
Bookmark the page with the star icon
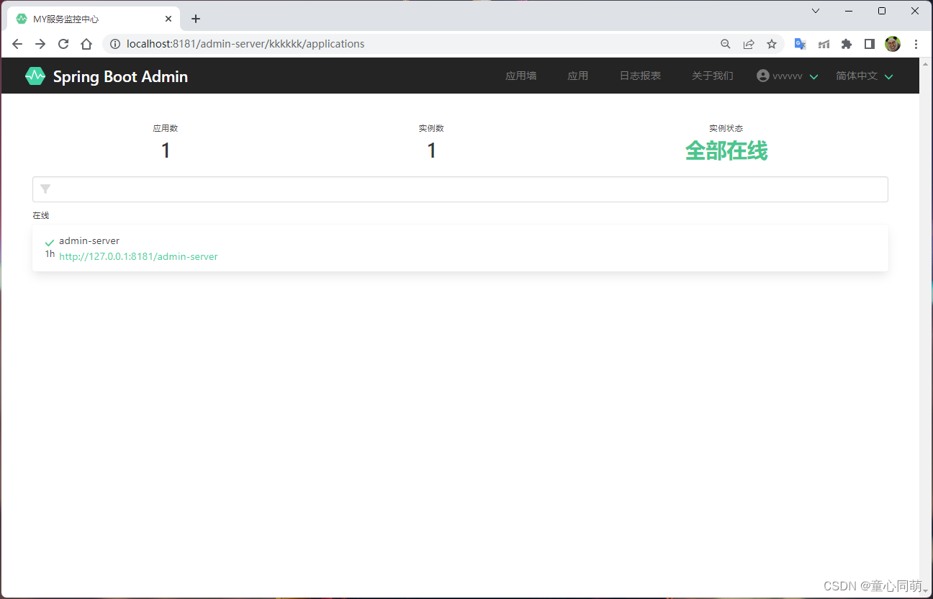click(772, 44)
